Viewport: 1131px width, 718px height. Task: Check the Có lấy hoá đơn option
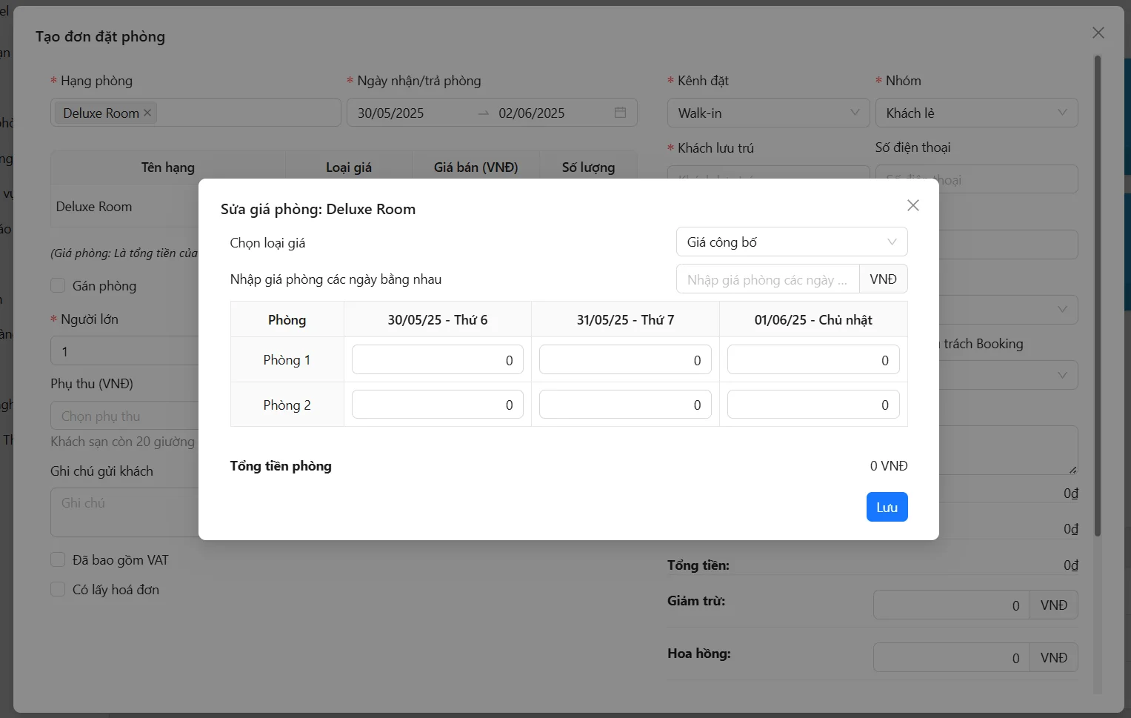tap(58, 590)
